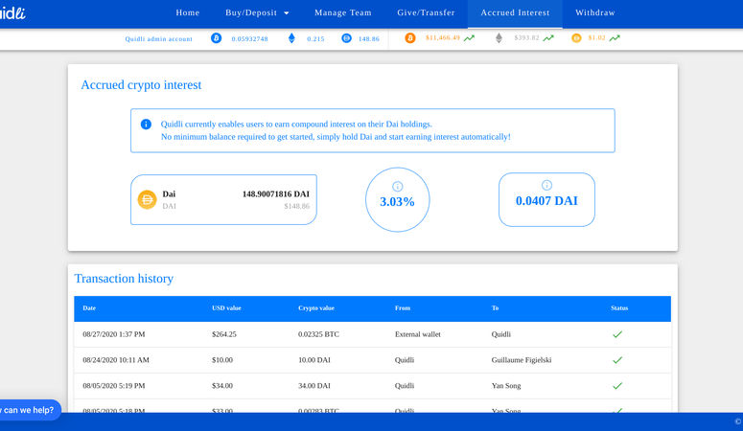743x431 pixels.
Task: Click the USD value column header
Action: pyautogui.click(x=226, y=307)
